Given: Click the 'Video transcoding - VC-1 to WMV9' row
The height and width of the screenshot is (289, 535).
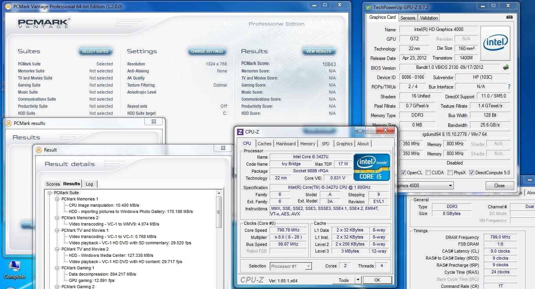Looking at the screenshot, I should (x=114, y=224).
